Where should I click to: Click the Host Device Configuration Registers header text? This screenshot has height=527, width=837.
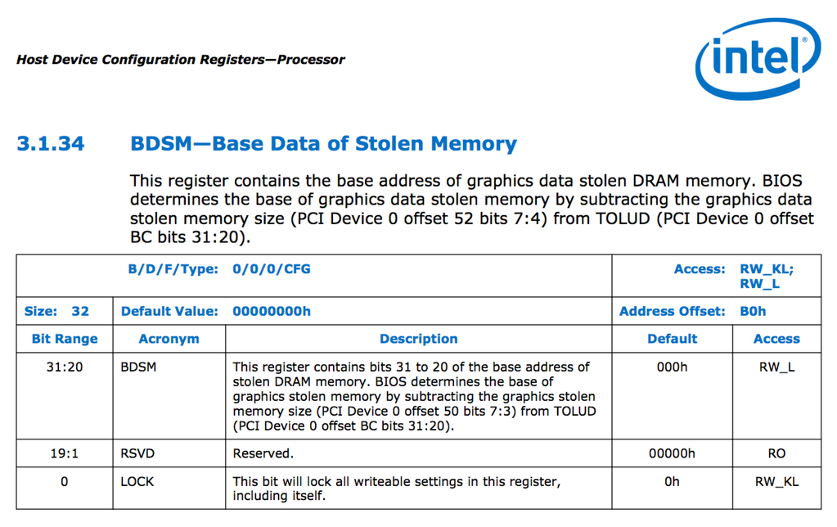[x=180, y=60]
